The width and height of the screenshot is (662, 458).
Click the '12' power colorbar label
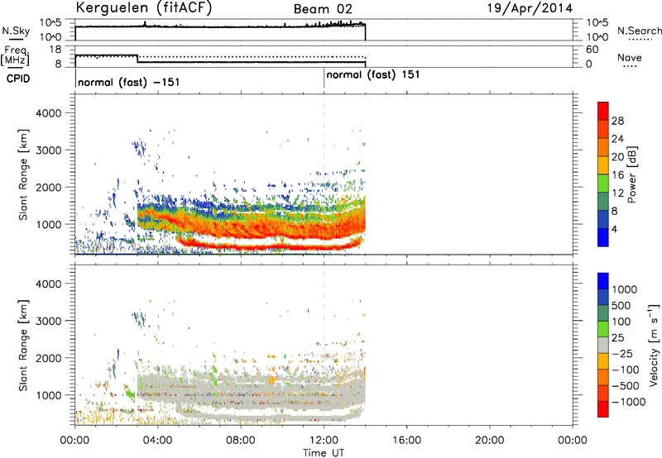pyautogui.click(x=617, y=193)
